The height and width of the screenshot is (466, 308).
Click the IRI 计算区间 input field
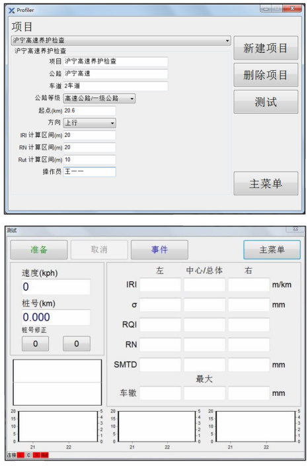(x=90, y=135)
